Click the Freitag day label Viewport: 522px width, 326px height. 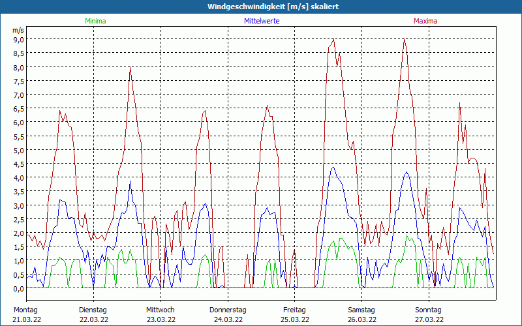pyautogui.click(x=294, y=310)
